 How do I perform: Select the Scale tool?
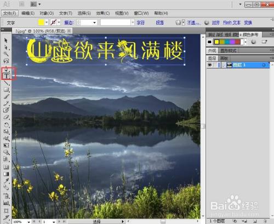coord(7,131)
